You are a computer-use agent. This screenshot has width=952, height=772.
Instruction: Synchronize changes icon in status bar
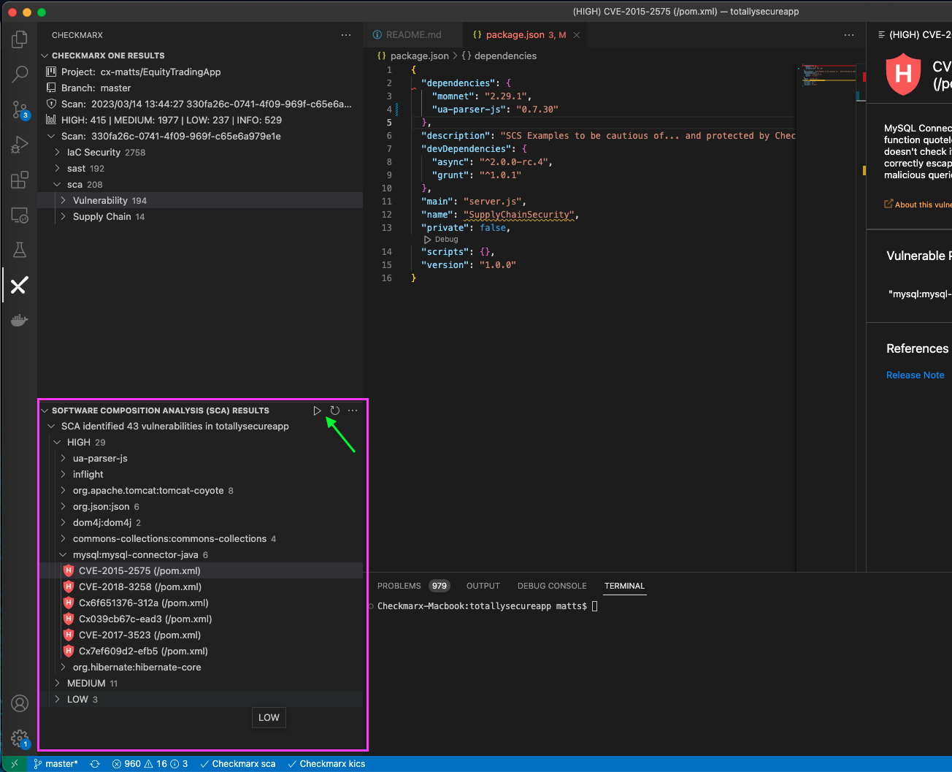pos(95,764)
